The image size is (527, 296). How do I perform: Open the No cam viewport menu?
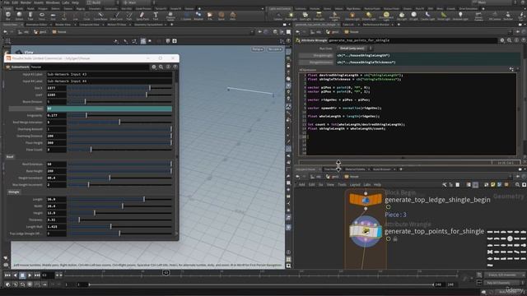coord(274,49)
